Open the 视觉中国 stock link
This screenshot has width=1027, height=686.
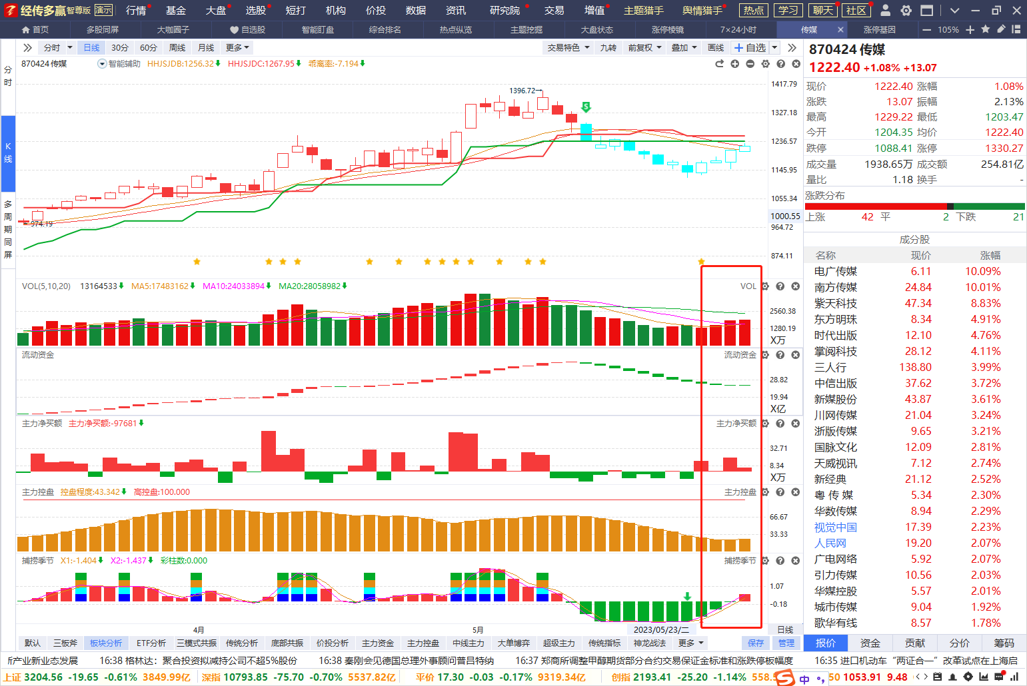coord(836,527)
